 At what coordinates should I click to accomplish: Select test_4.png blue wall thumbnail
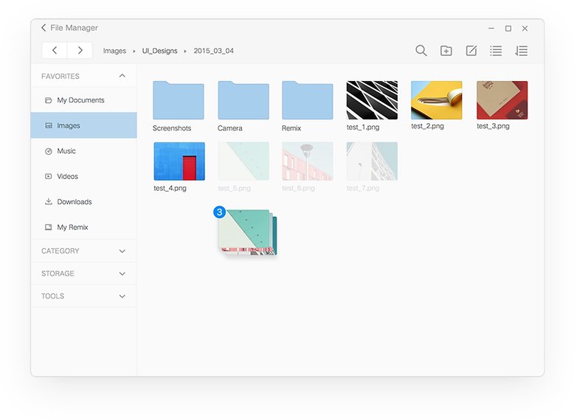179,161
